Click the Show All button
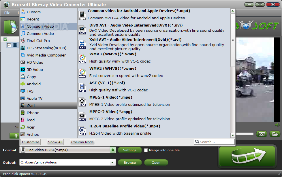 pyautogui.click(x=55, y=142)
